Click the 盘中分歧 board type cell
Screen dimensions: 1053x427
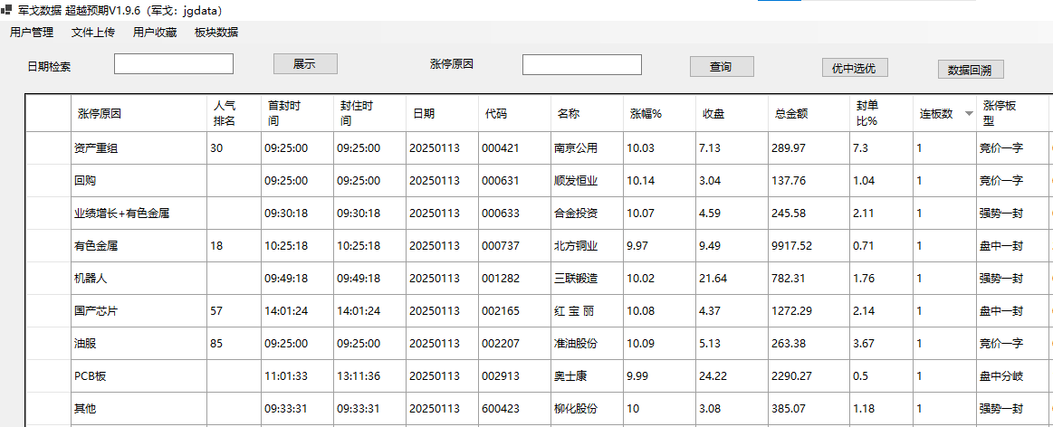pyautogui.click(x=1012, y=376)
